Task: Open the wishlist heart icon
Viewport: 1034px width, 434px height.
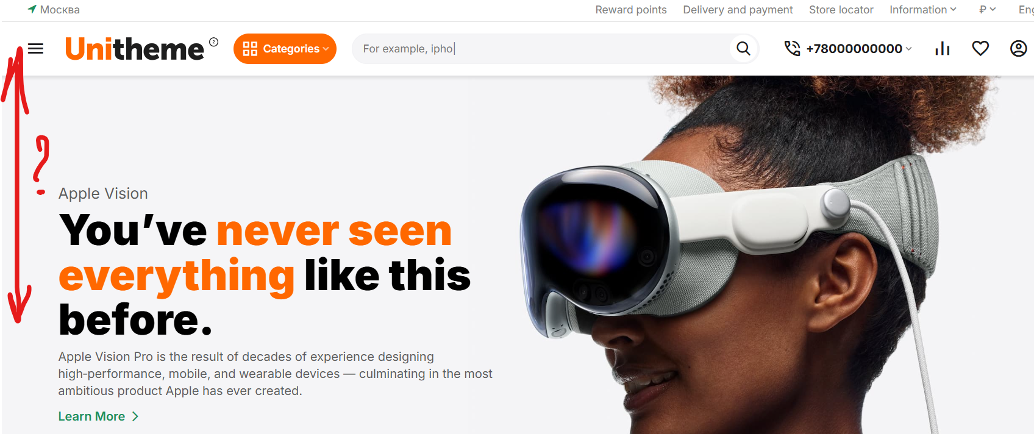Action: pos(980,49)
